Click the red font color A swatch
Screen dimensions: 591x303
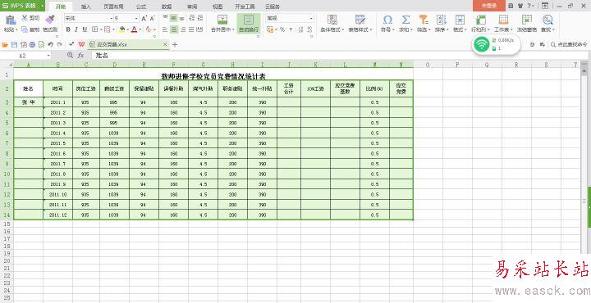134,29
